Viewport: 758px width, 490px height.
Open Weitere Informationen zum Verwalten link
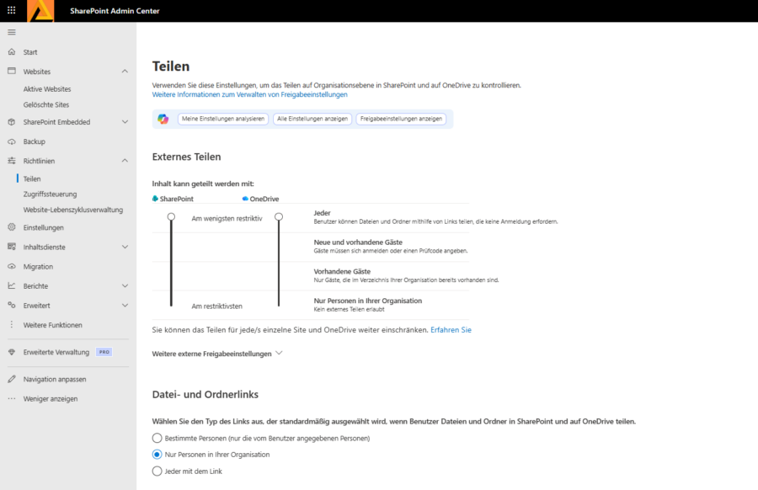pos(249,94)
